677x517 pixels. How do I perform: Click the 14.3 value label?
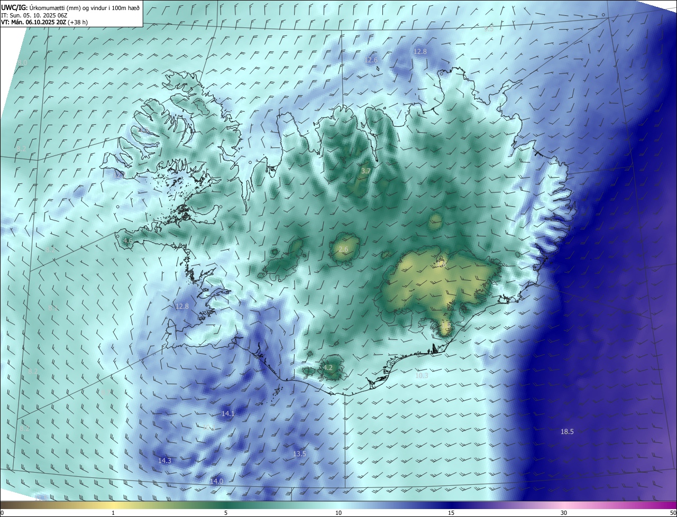(164, 461)
